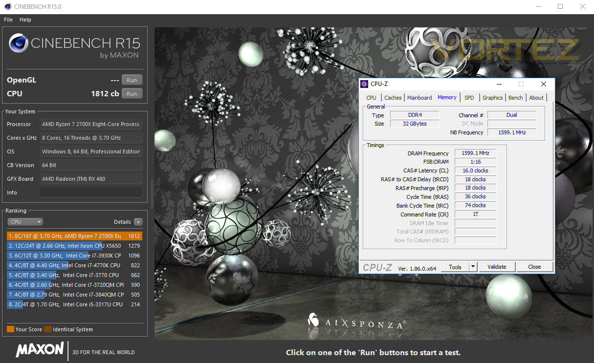Expand the Details panel via the arrow button

pyautogui.click(x=139, y=221)
